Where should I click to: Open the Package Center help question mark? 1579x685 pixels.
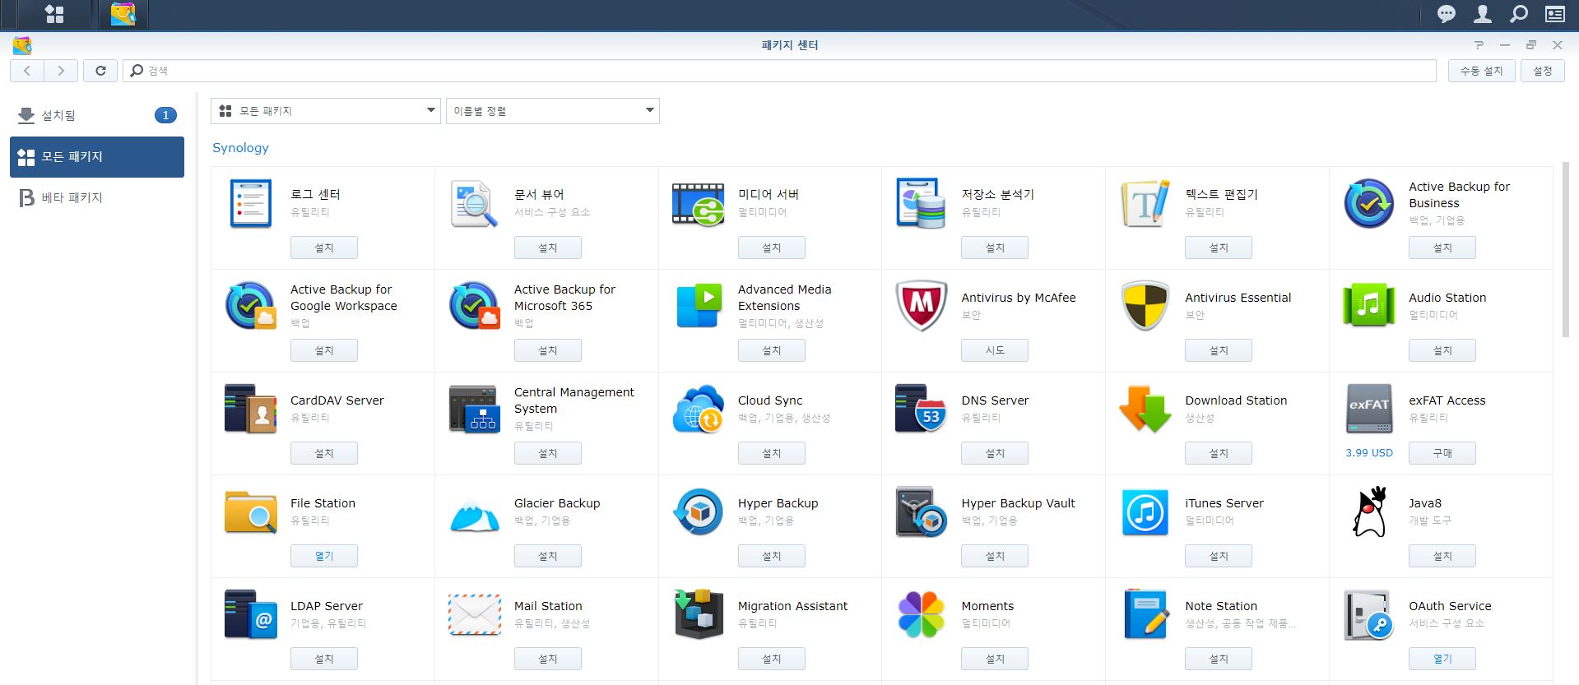[x=1479, y=45]
